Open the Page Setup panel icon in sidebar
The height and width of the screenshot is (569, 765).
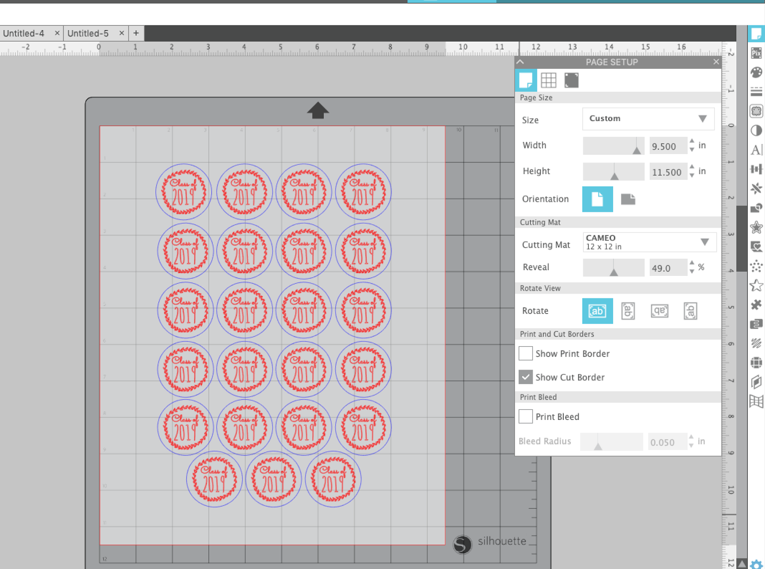click(756, 34)
